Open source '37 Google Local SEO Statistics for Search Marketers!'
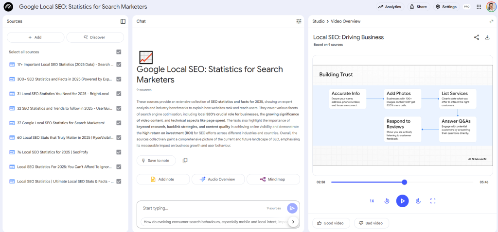This screenshot has width=498, height=232. (61, 123)
